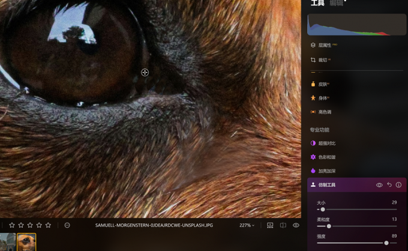This screenshot has width=408, height=251.
Task: Open the 层属性 layer properties tool
Action: point(324,45)
